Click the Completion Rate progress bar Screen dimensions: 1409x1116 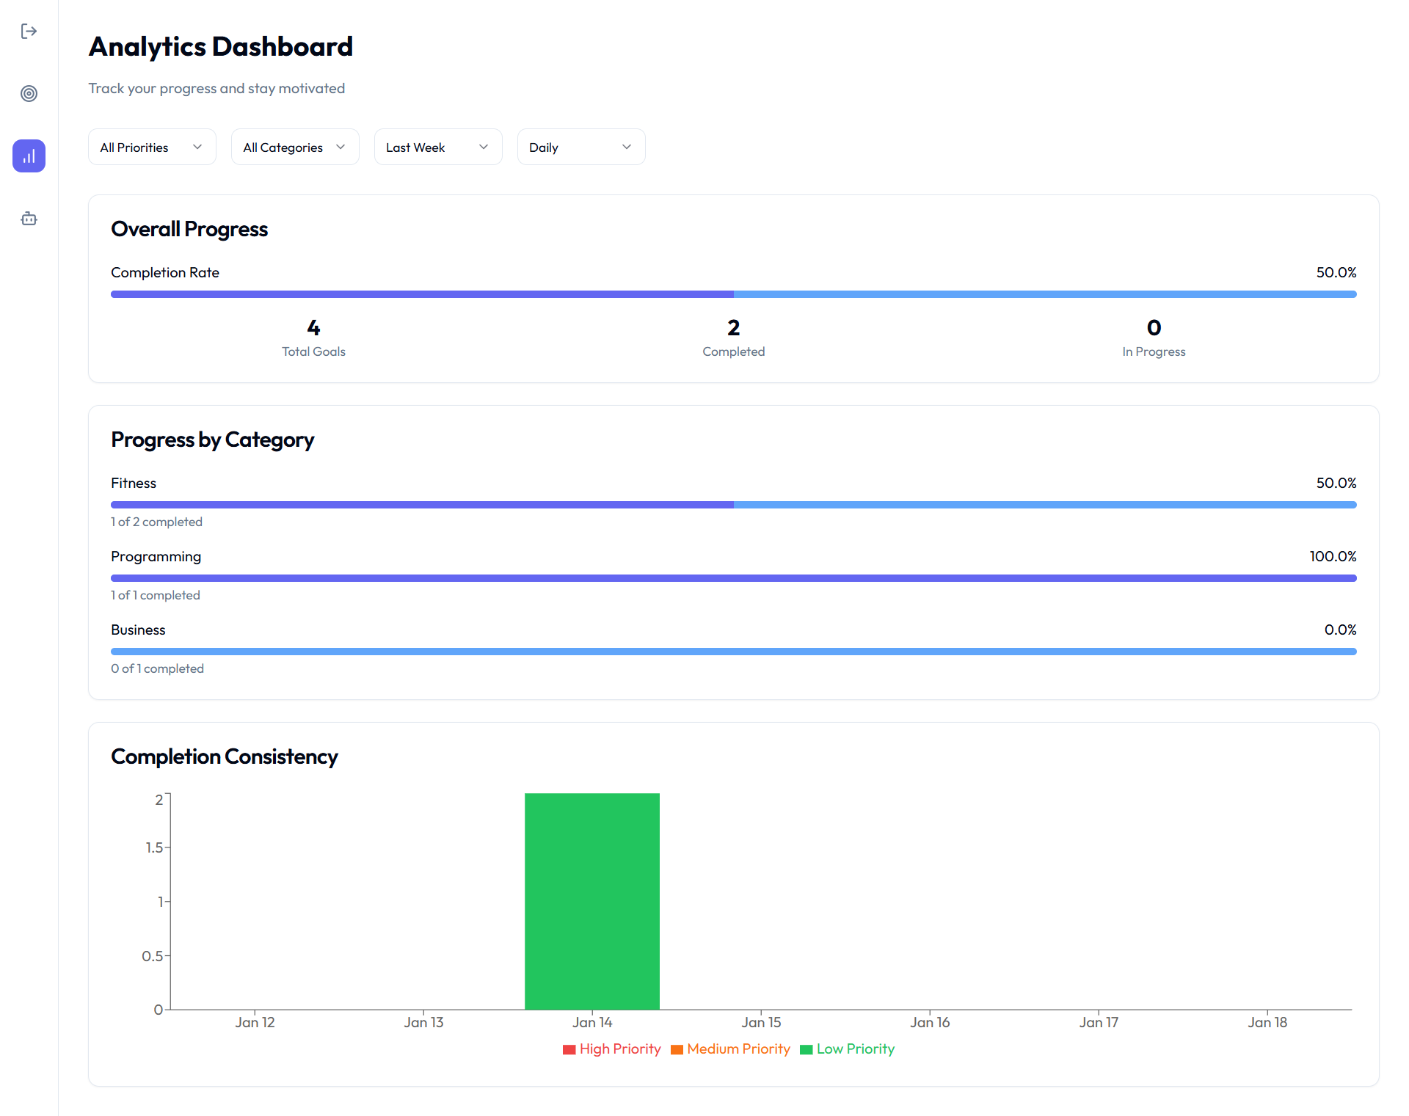(733, 293)
